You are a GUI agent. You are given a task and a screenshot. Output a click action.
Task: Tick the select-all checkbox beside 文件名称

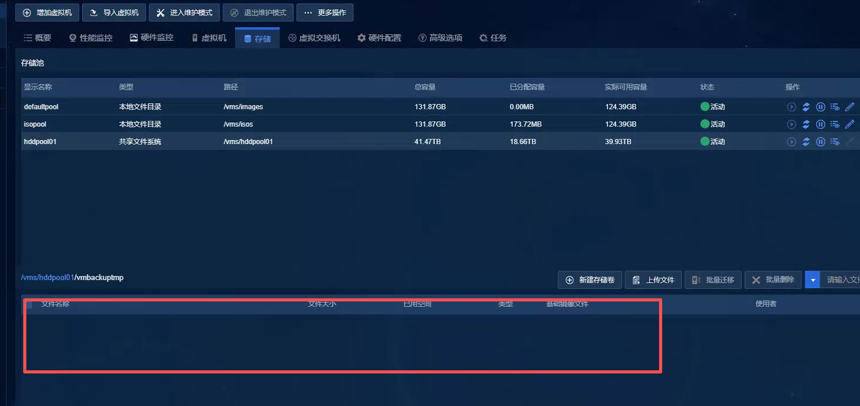pyautogui.click(x=29, y=305)
